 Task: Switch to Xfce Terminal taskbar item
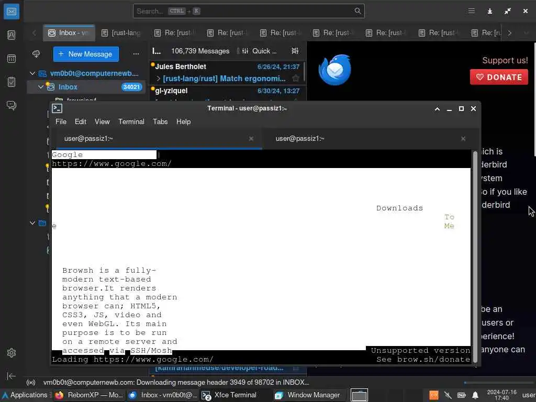[230, 395]
